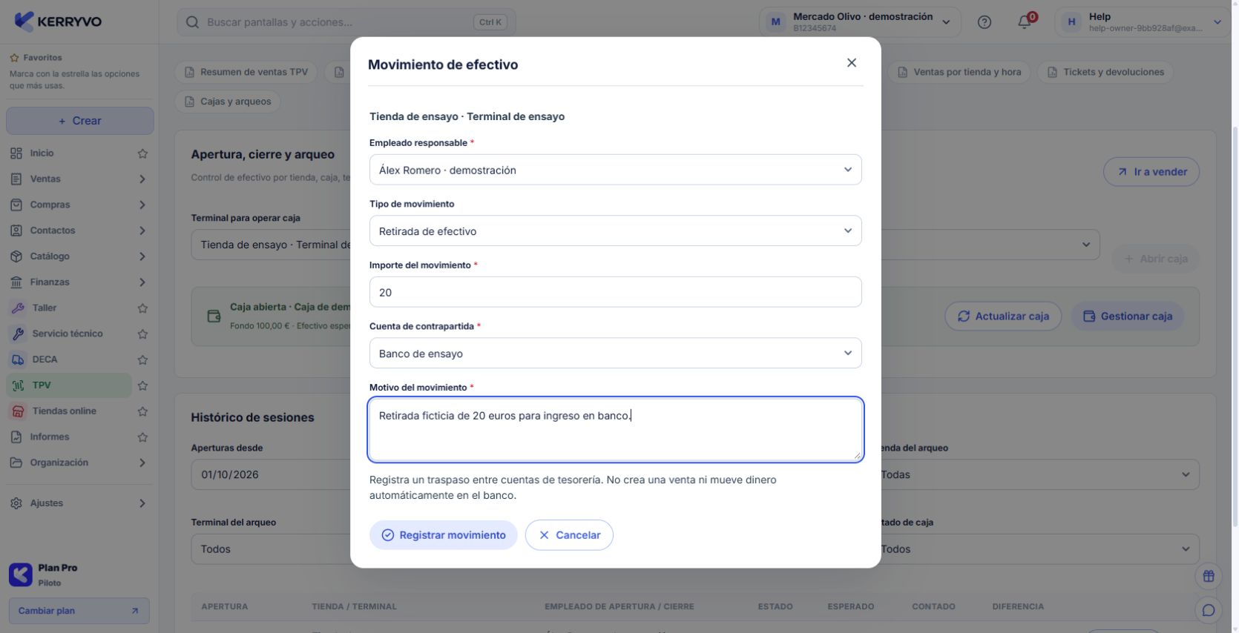Screen dimensions: 1239x633
Task: Toggle favorite star for Taller
Action: (x=142, y=308)
